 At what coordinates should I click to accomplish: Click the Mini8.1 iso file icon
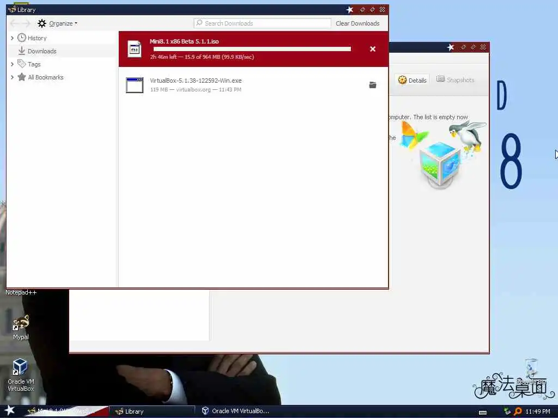click(x=135, y=49)
